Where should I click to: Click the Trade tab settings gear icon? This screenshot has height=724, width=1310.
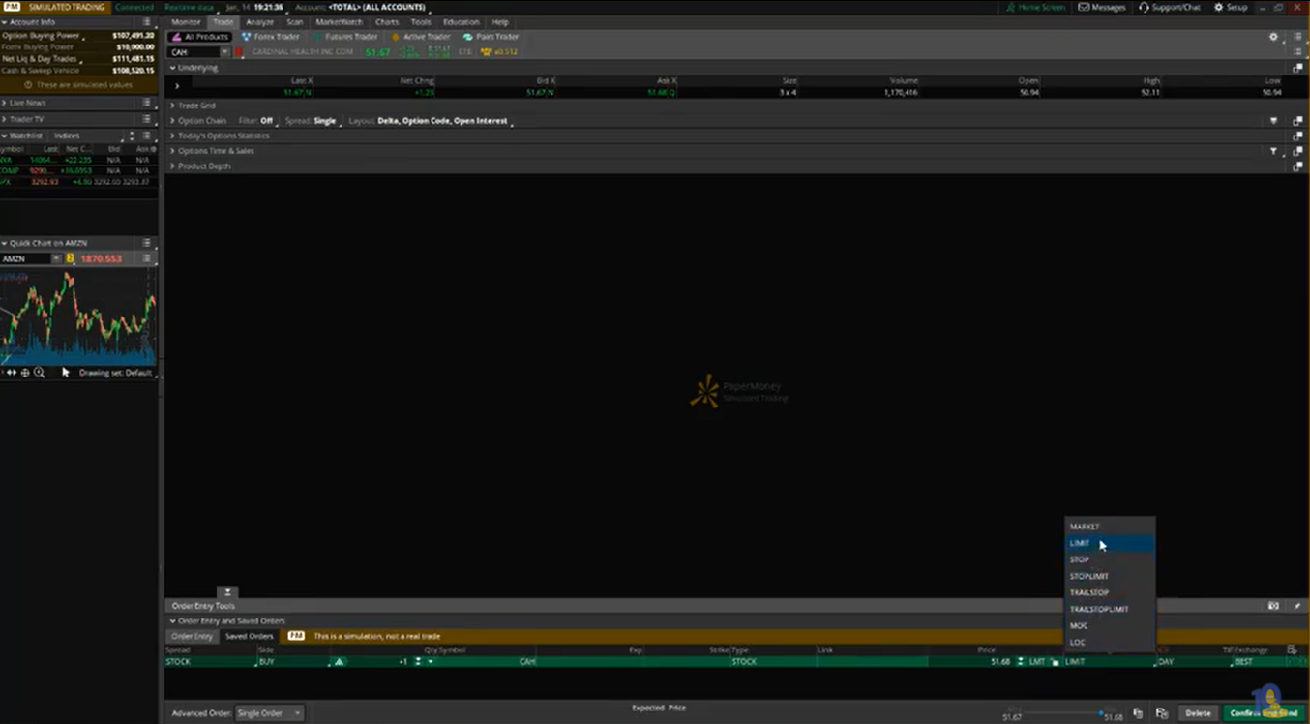(x=1273, y=37)
